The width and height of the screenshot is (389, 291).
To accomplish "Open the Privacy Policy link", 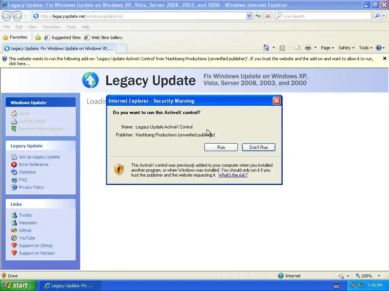I will pos(31,187).
